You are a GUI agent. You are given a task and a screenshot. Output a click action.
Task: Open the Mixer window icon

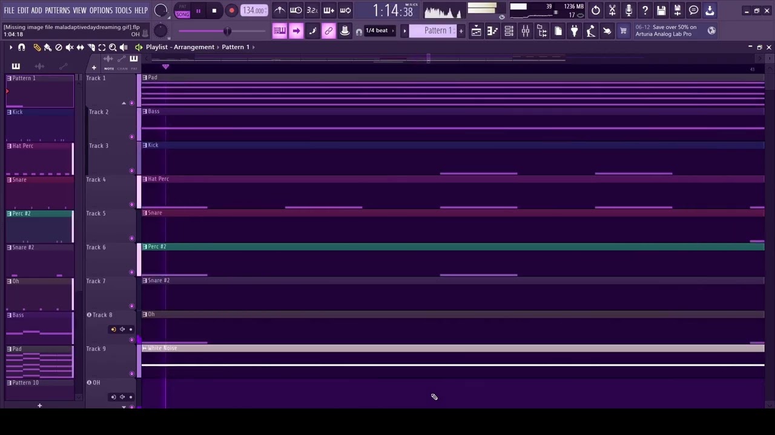pos(526,31)
